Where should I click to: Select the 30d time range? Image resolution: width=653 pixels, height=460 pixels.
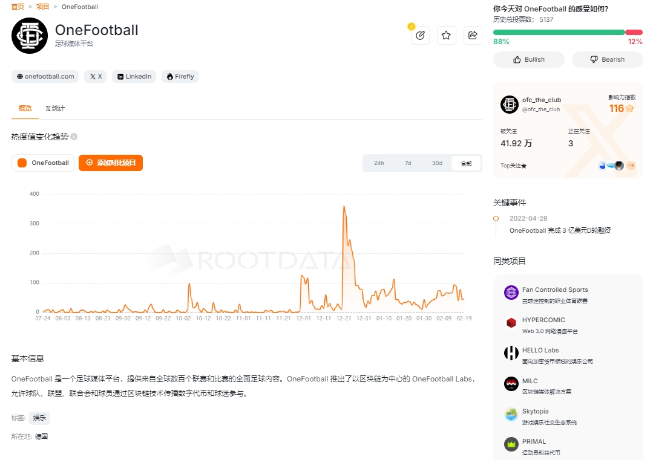(x=437, y=163)
